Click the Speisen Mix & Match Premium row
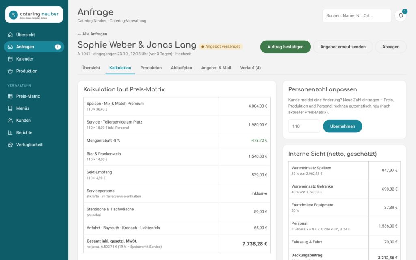The image size is (416, 260). click(x=177, y=106)
